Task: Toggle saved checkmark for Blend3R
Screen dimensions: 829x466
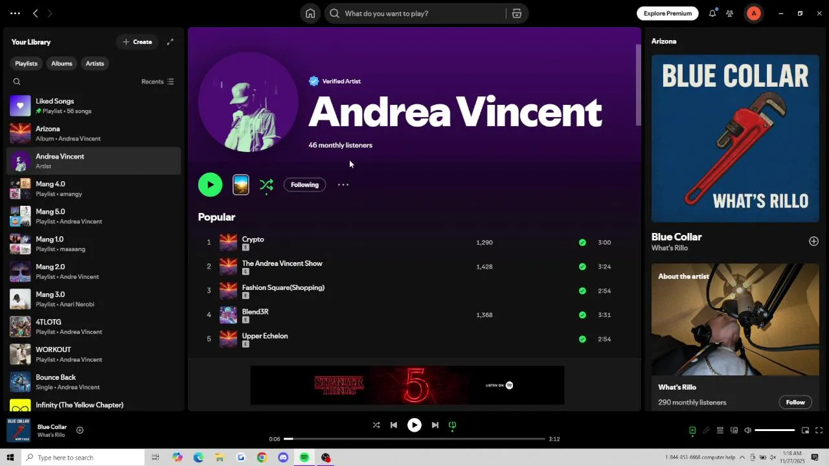Action: 582,315
